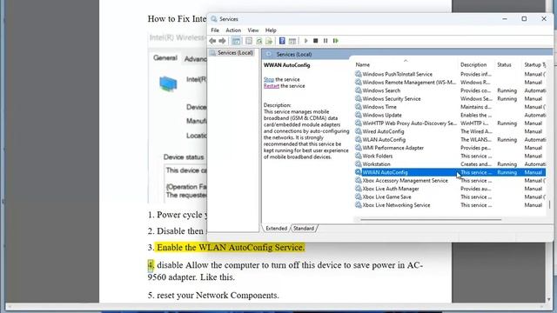Sort by the Status column header
The width and height of the screenshot is (557, 313).
coord(505,65)
